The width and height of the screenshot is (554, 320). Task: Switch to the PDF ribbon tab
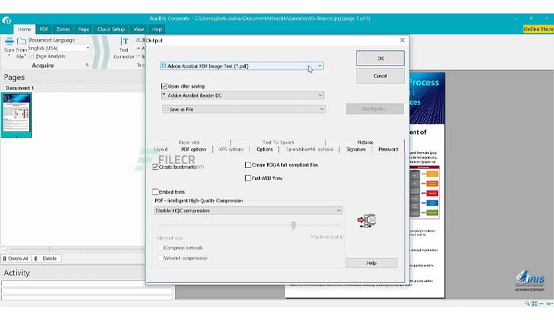point(44,29)
